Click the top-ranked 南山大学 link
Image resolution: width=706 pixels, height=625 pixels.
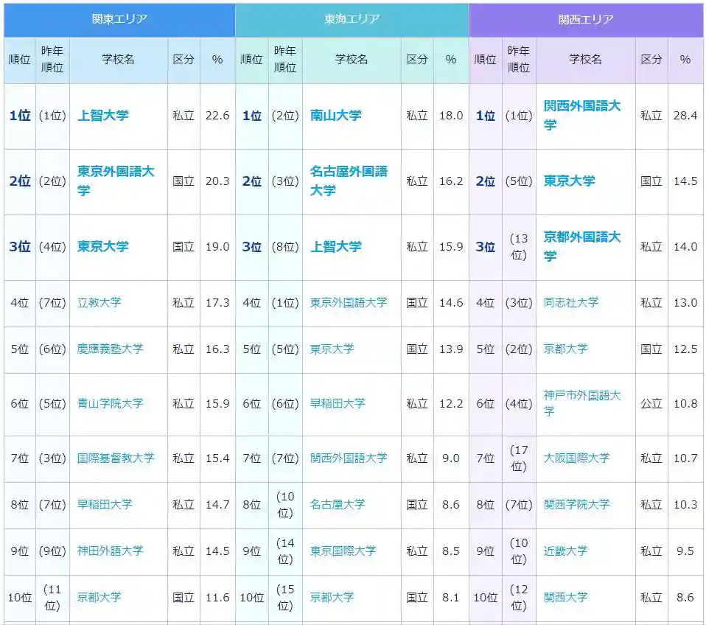[x=335, y=116]
